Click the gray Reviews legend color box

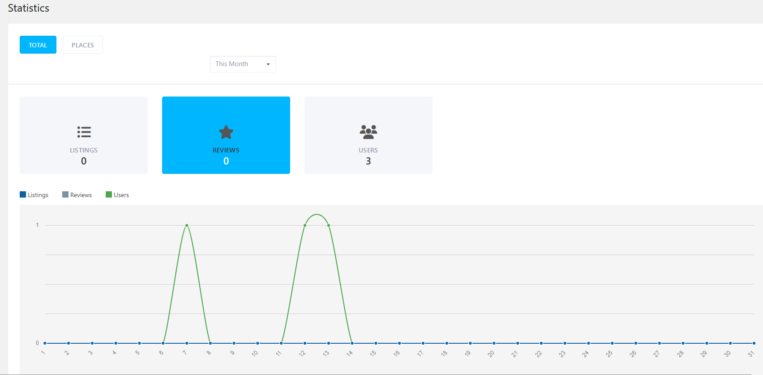65,194
